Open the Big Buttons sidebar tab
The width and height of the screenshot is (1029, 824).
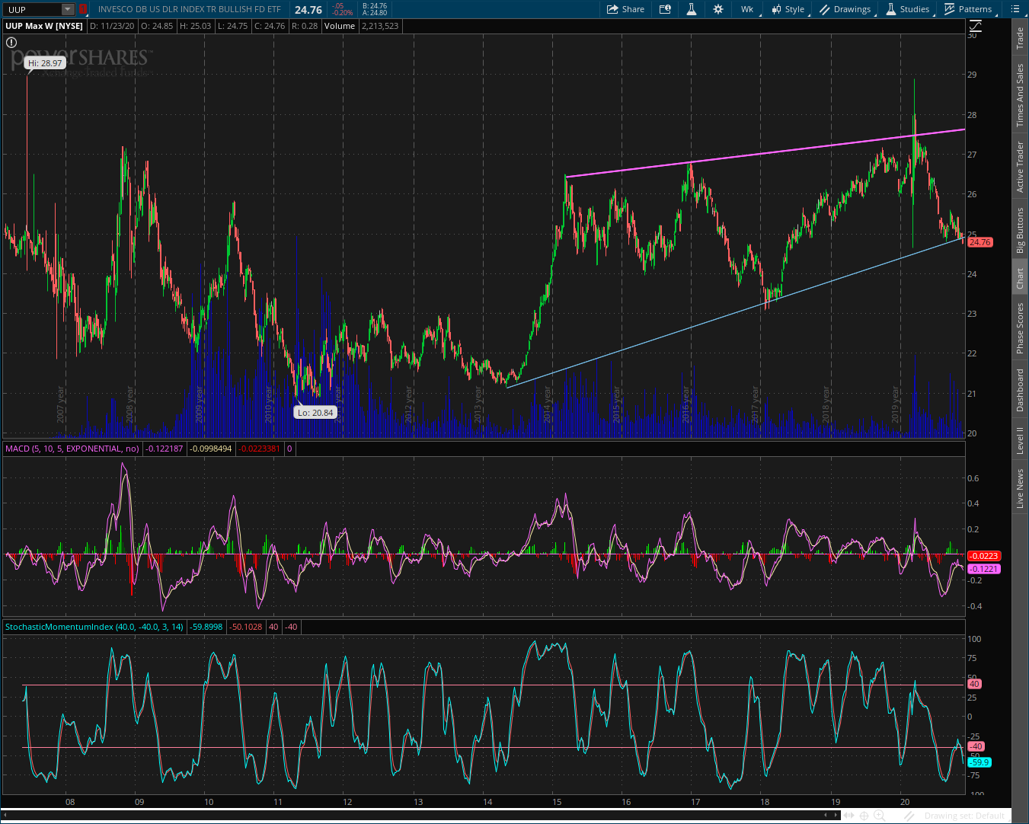coord(1020,231)
